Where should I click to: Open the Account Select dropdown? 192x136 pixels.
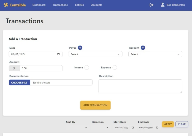pyautogui.click(x=155, y=54)
